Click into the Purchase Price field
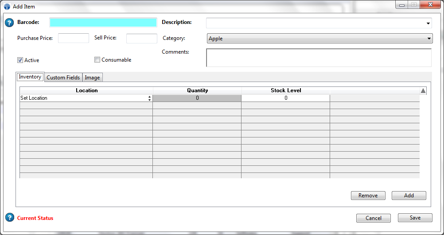This screenshot has width=444, height=235. pyautogui.click(x=74, y=39)
